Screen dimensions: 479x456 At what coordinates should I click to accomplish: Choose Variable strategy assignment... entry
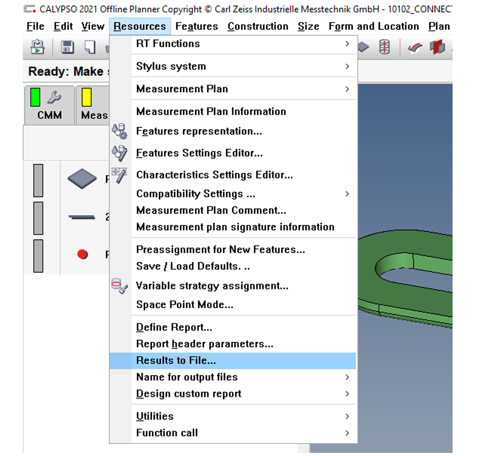tap(233, 286)
